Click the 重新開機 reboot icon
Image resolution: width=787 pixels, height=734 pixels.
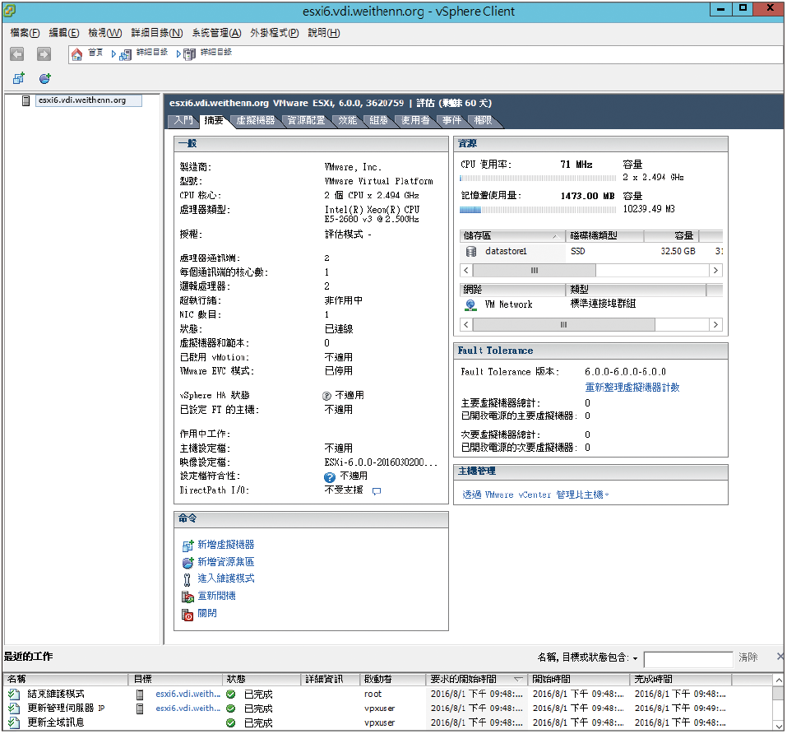click(x=187, y=597)
